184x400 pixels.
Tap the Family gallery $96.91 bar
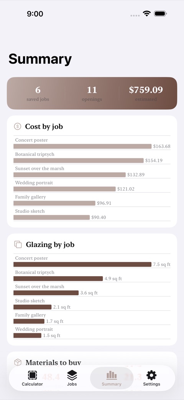click(x=54, y=203)
